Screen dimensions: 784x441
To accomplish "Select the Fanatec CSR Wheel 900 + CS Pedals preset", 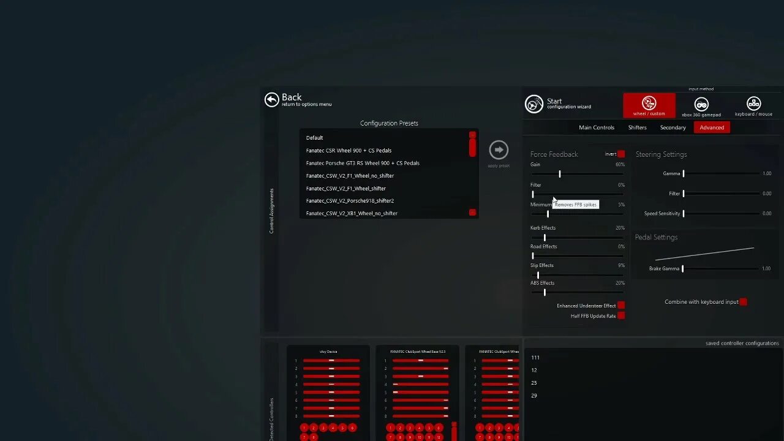I will (x=349, y=150).
